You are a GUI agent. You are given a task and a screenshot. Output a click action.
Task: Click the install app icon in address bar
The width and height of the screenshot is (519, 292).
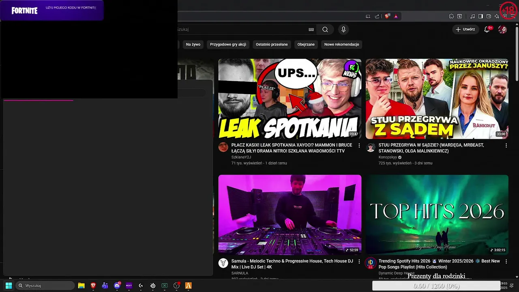pos(368,16)
